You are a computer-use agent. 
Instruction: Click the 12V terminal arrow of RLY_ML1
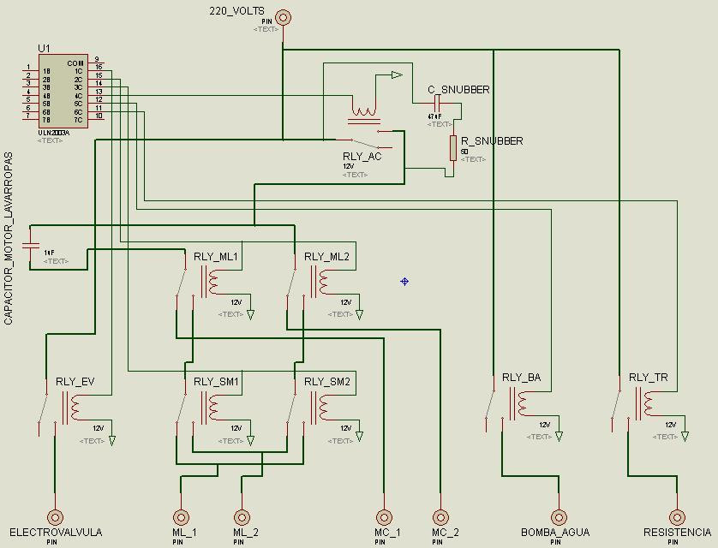[250, 314]
